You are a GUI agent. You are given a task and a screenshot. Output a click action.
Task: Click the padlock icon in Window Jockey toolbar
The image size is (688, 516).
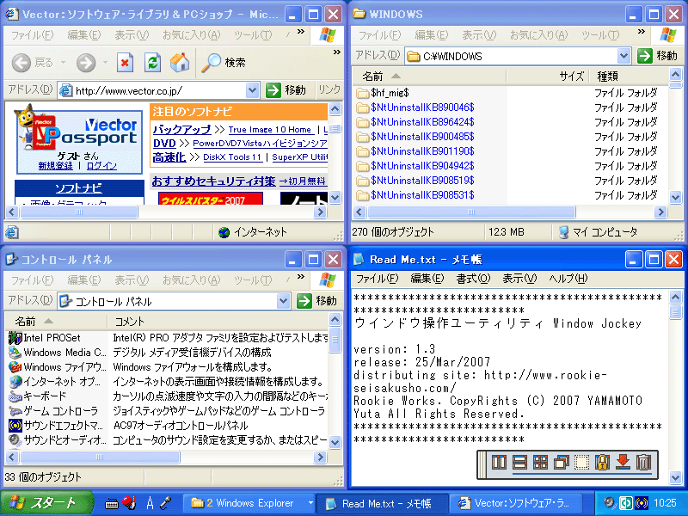point(603,462)
